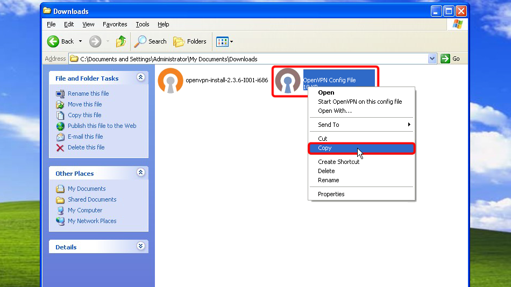The height and width of the screenshot is (287, 511).
Task: Open My Network Places link
Action: tap(92, 221)
